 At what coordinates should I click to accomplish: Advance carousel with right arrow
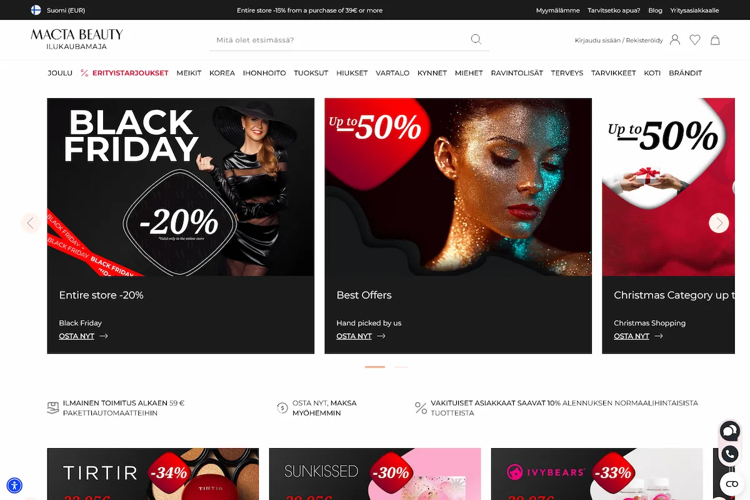point(719,223)
